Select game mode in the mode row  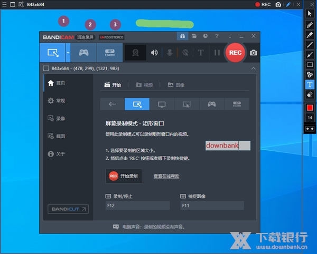[212, 104]
